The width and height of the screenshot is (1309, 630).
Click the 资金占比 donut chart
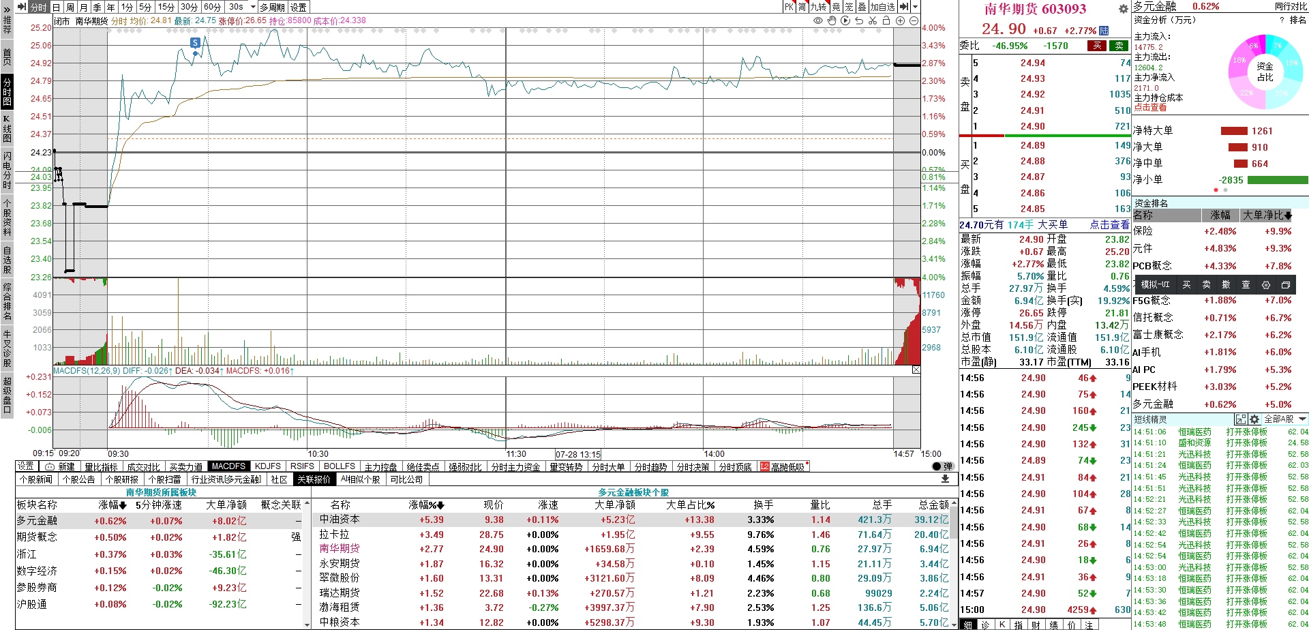1265,72
